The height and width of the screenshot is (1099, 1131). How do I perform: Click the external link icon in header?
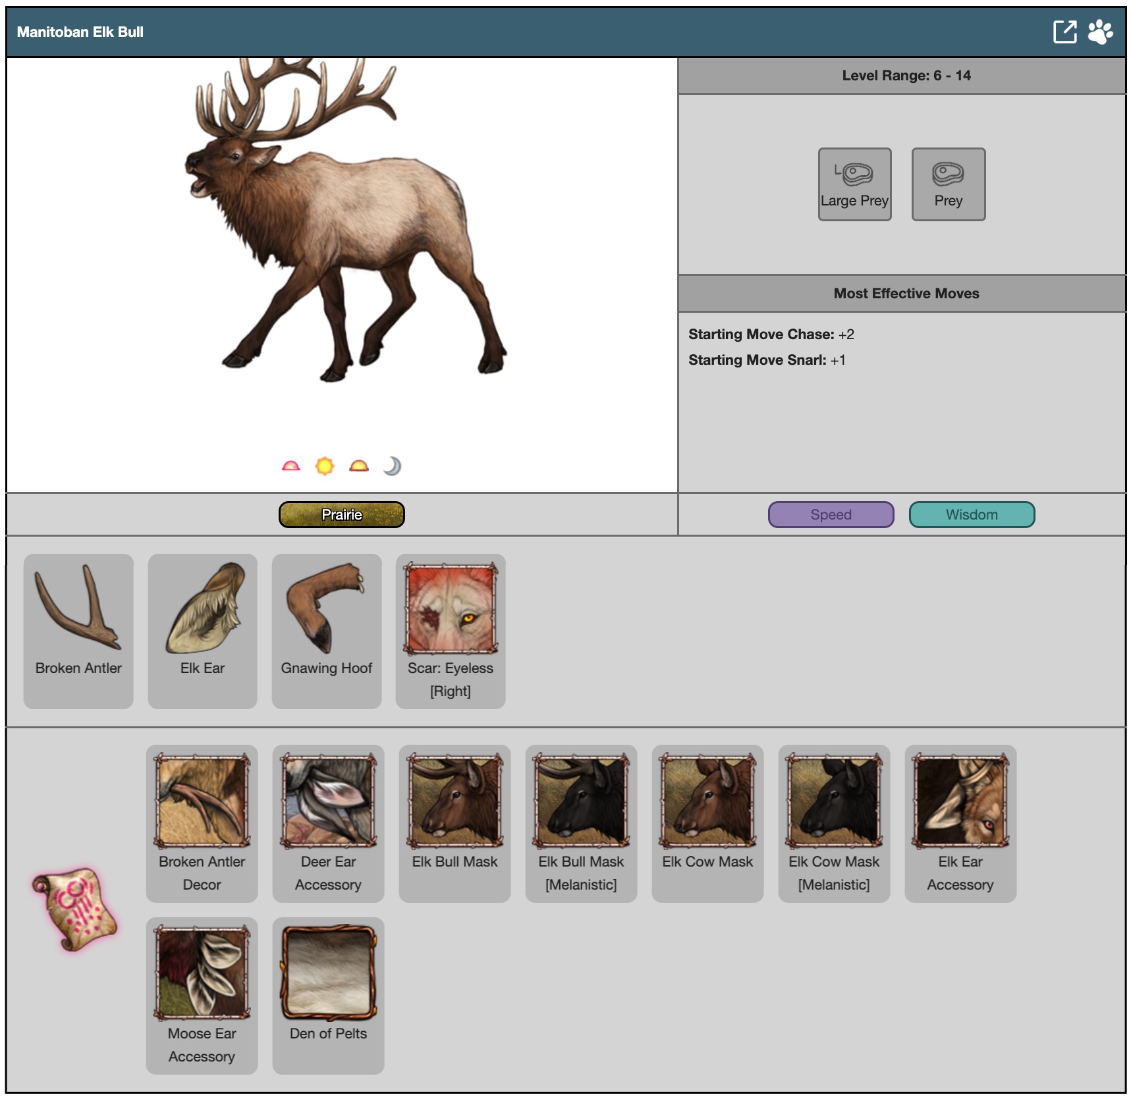point(1064,32)
